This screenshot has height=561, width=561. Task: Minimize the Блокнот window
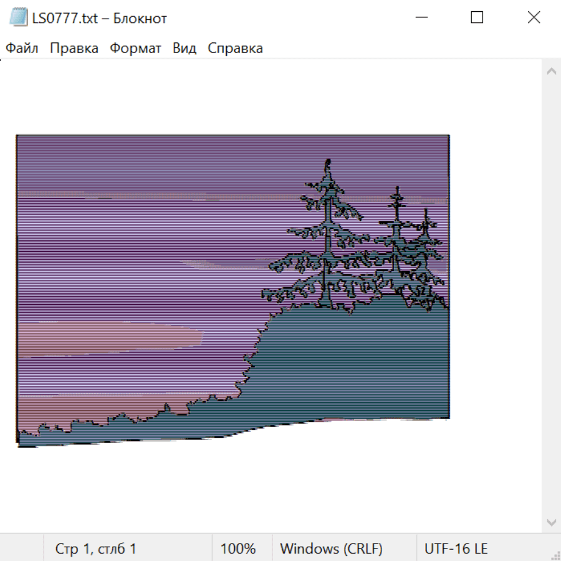tap(421, 17)
